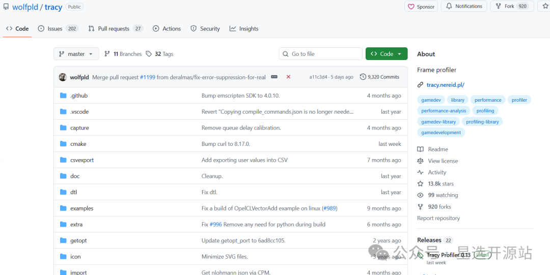The image size is (550, 275).
Task: Click the Sponsor heart button
Action: tap(421, 6)
